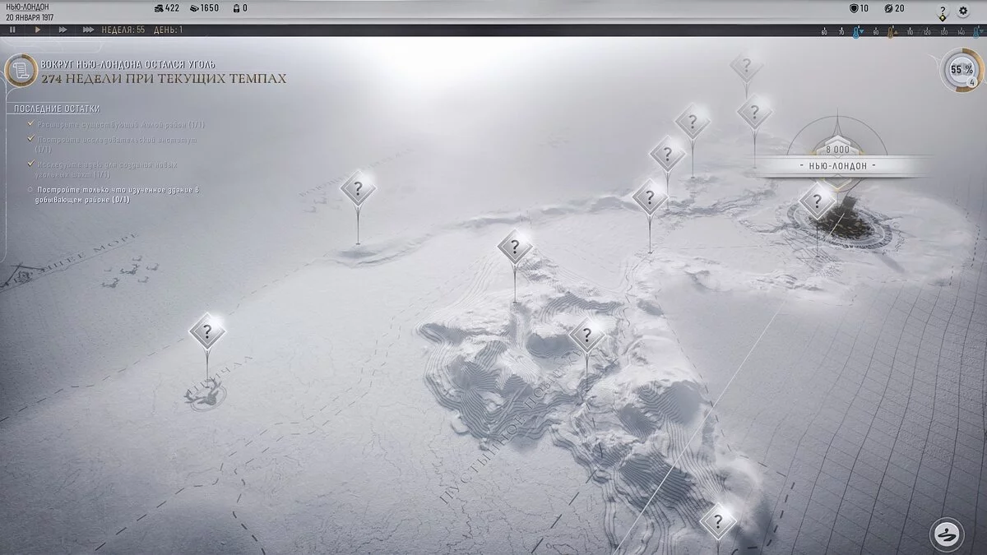Viewport: 987px width, 555px height.
Task: Click the date '20 ЯНВАРЯ 1917'
Action: [x=30, y=17]
